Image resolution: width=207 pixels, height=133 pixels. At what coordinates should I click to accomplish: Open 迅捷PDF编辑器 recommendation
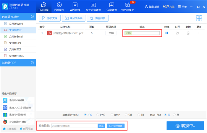pyautogui.click(x=18, y=100)
